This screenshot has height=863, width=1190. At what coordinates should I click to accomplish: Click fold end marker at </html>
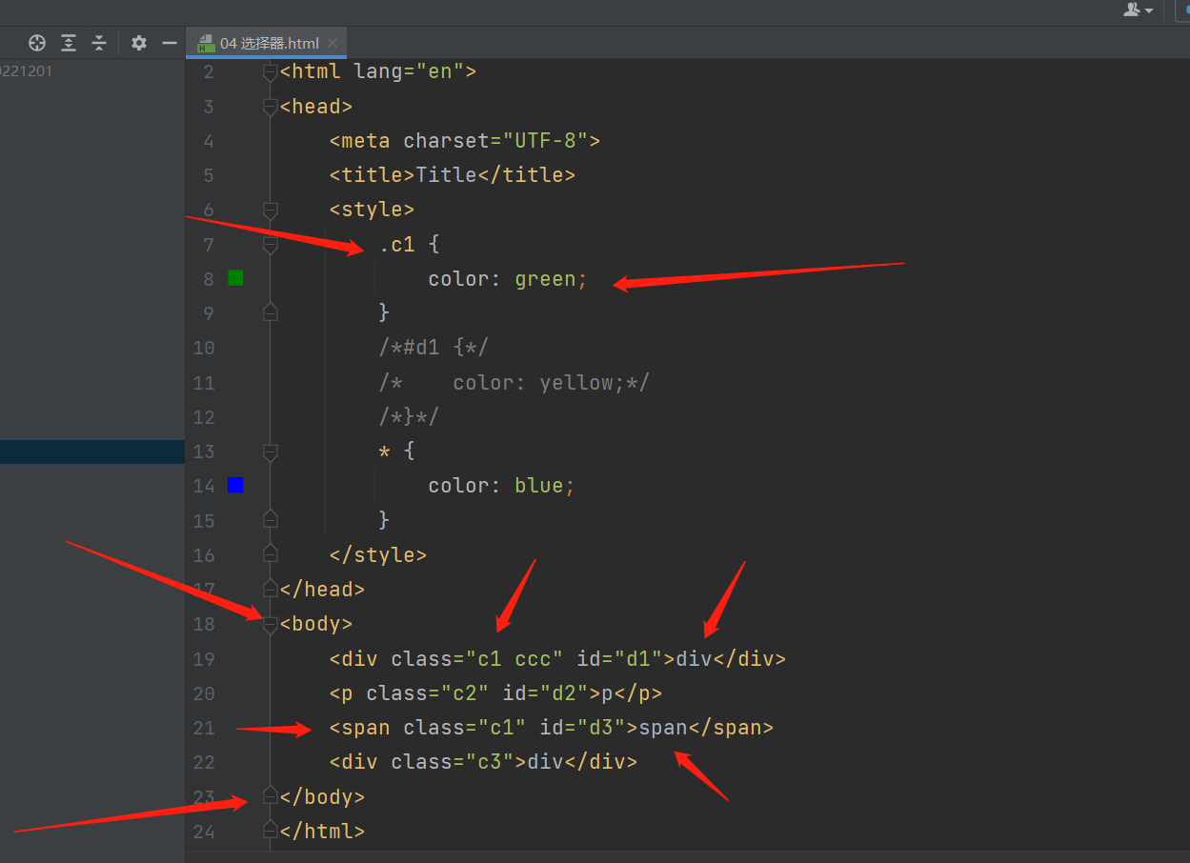(x=271, y=829)
